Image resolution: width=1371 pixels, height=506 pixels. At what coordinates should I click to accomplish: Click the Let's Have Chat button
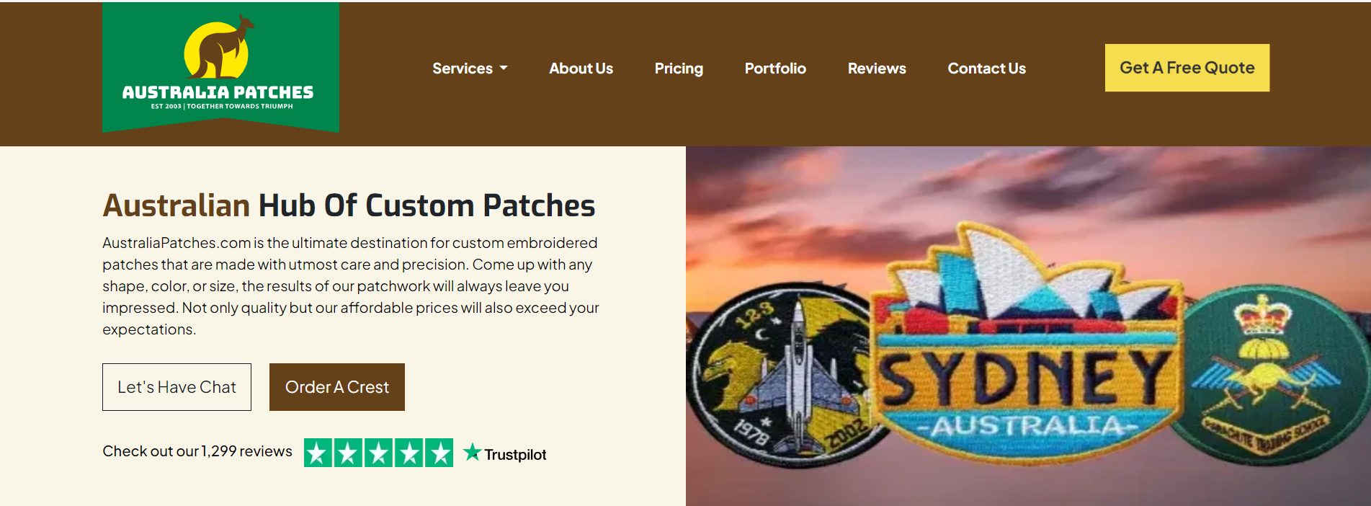click(x=177, y=387)
